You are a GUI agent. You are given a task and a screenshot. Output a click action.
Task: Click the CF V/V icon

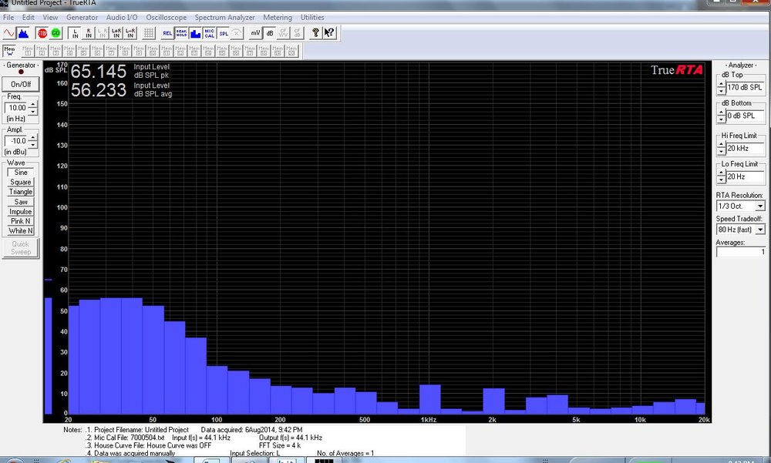[283, 33]
